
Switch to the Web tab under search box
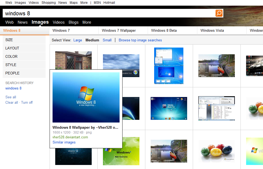(x=9, y=22)
